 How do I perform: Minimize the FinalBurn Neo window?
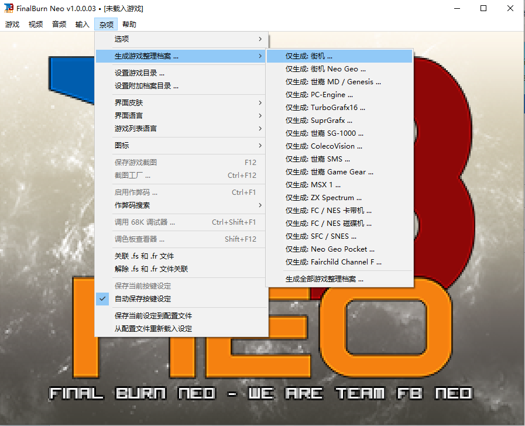click(457, 8)
